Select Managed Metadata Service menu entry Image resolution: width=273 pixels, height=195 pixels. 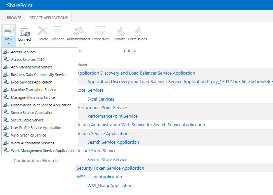coord(33,97)
